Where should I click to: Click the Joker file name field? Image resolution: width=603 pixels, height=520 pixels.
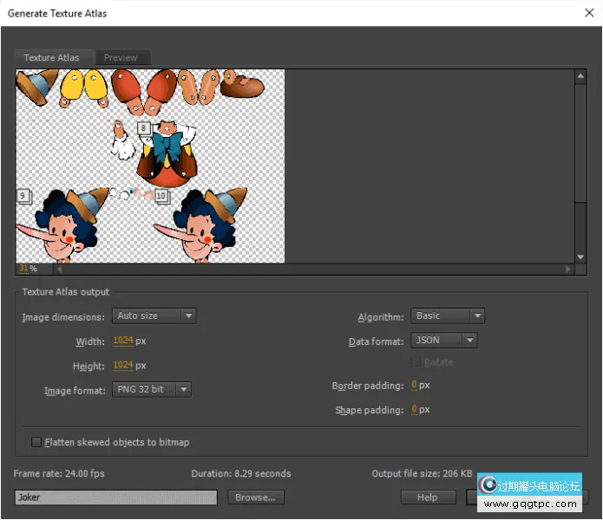click(115, 497)
